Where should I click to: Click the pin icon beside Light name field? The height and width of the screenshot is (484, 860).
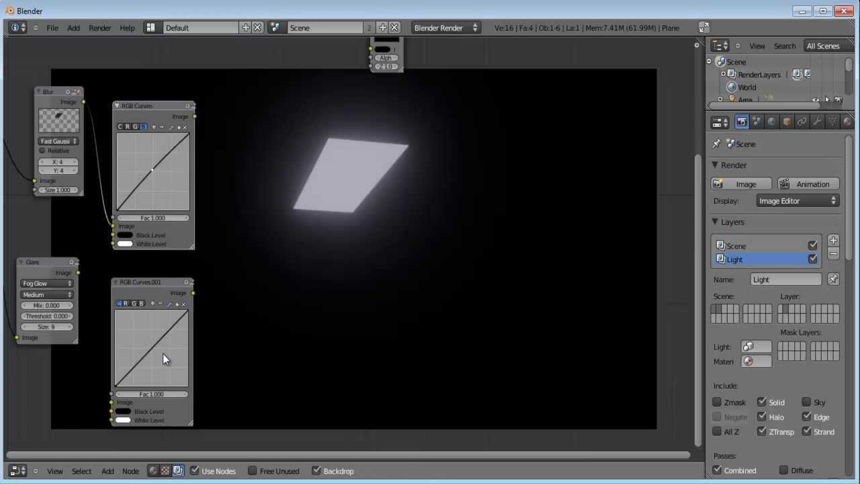point(833,279)
